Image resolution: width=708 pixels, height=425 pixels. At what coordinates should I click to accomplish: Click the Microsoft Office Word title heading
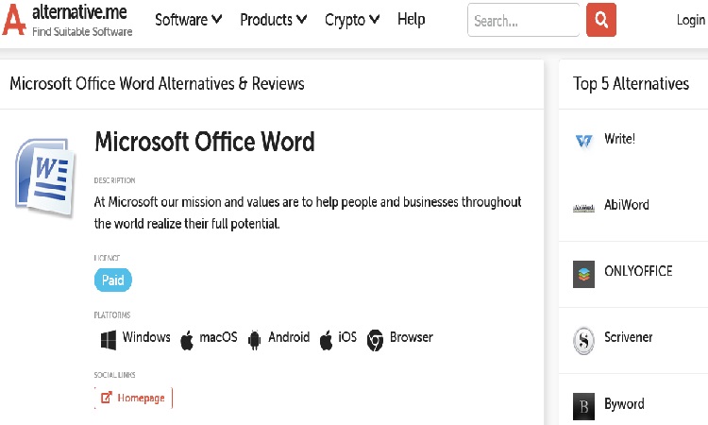[x=205, y=142]
